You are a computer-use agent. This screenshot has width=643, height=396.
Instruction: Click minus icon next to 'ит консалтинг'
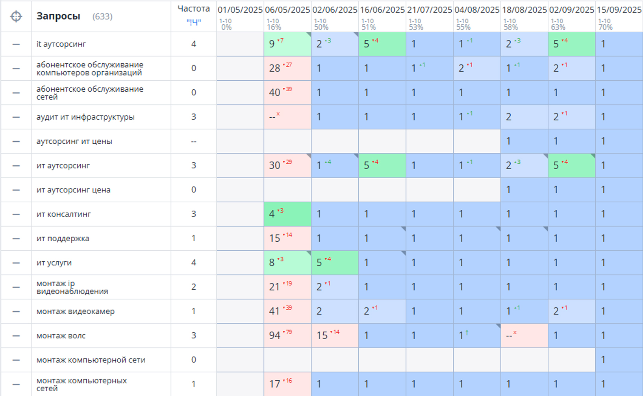point(16,215)
